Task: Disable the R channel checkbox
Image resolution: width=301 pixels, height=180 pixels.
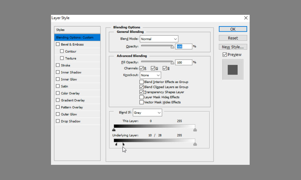Action: click(142, 68)
